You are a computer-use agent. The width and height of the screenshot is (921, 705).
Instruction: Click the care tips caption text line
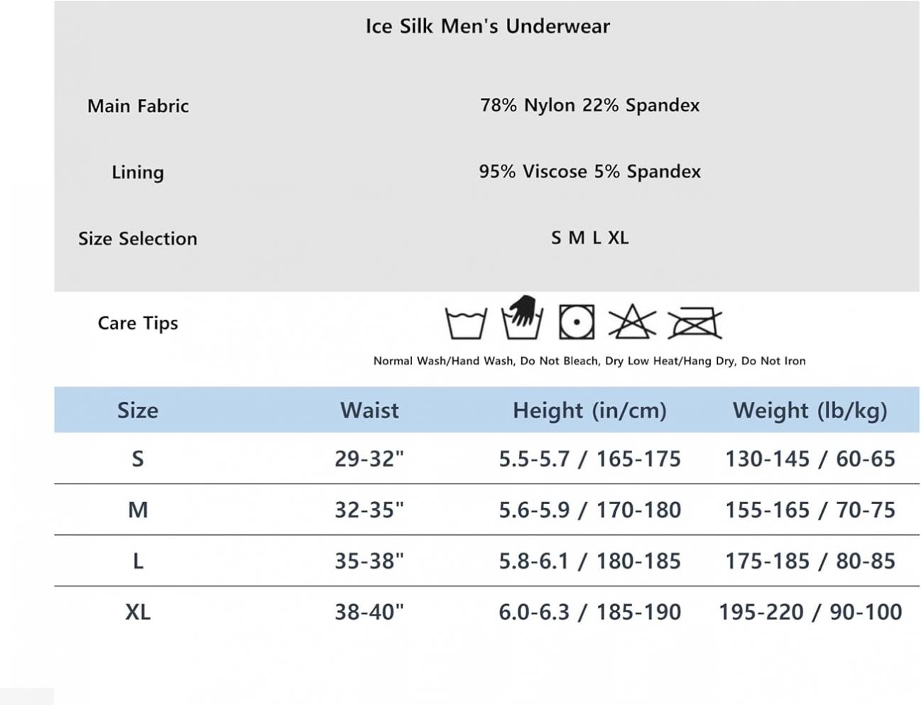(x=589, y=361)
